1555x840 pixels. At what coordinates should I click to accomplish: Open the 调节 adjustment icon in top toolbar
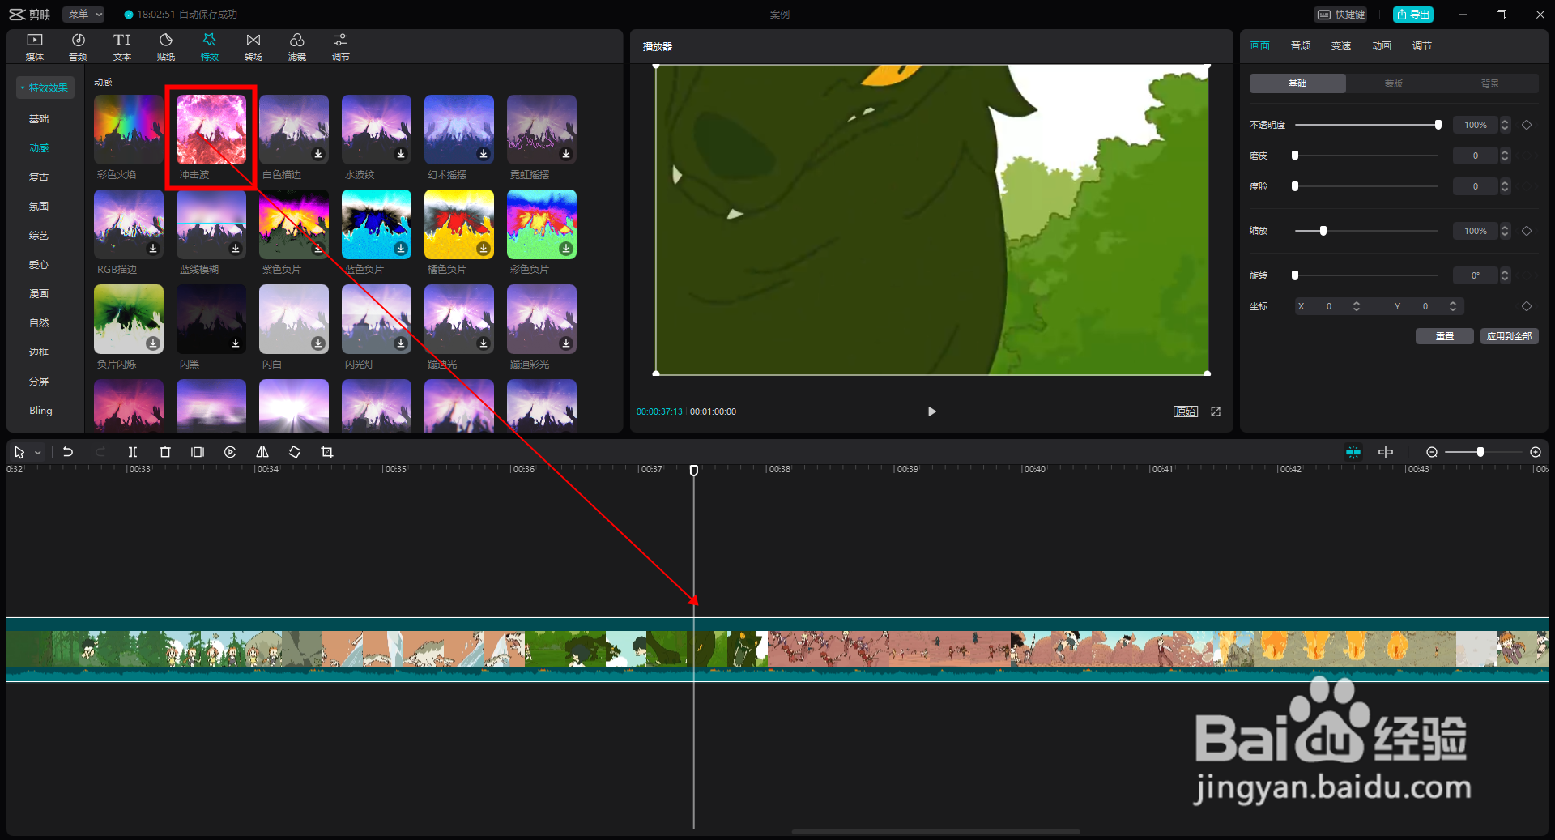(341, 47)
